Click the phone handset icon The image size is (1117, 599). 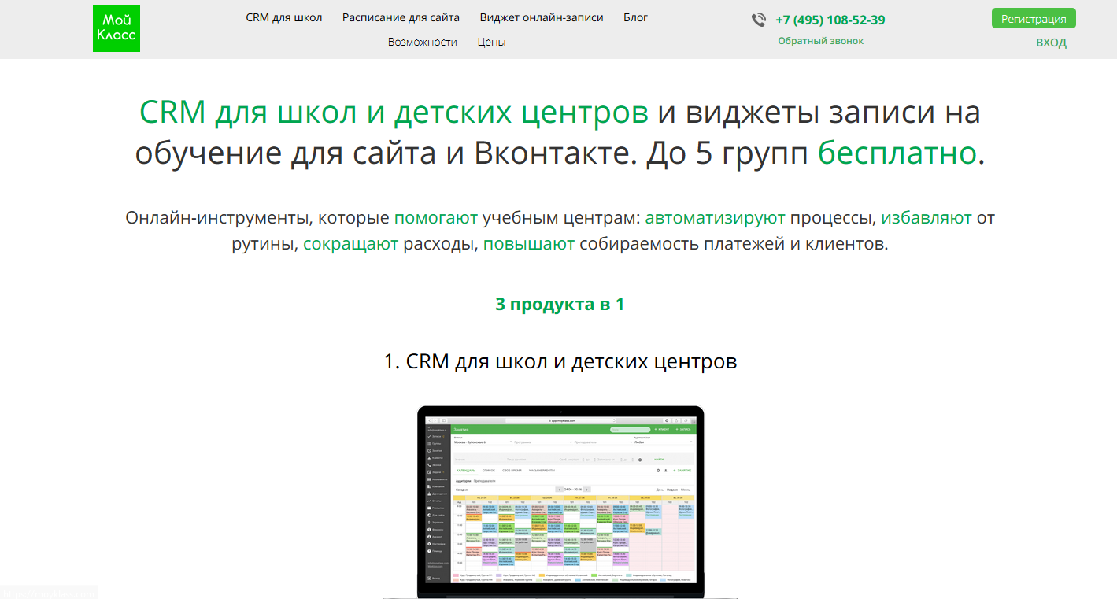tap(759, 20)
